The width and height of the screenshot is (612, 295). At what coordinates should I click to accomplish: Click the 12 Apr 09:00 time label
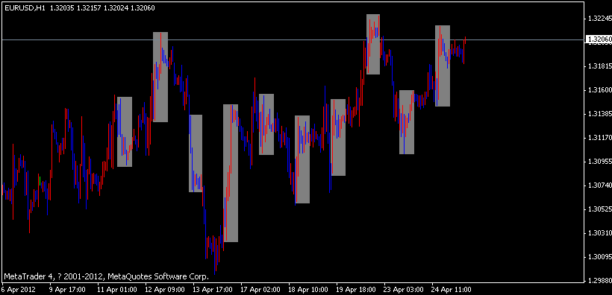coord(165,290)
